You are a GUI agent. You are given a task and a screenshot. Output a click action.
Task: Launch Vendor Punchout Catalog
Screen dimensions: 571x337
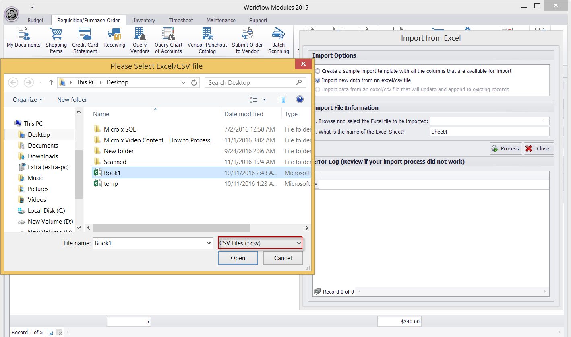(207, 40)
